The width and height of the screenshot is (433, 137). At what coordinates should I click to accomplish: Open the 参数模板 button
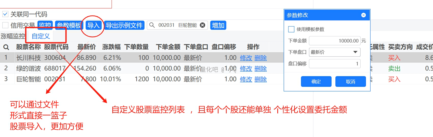69,25
